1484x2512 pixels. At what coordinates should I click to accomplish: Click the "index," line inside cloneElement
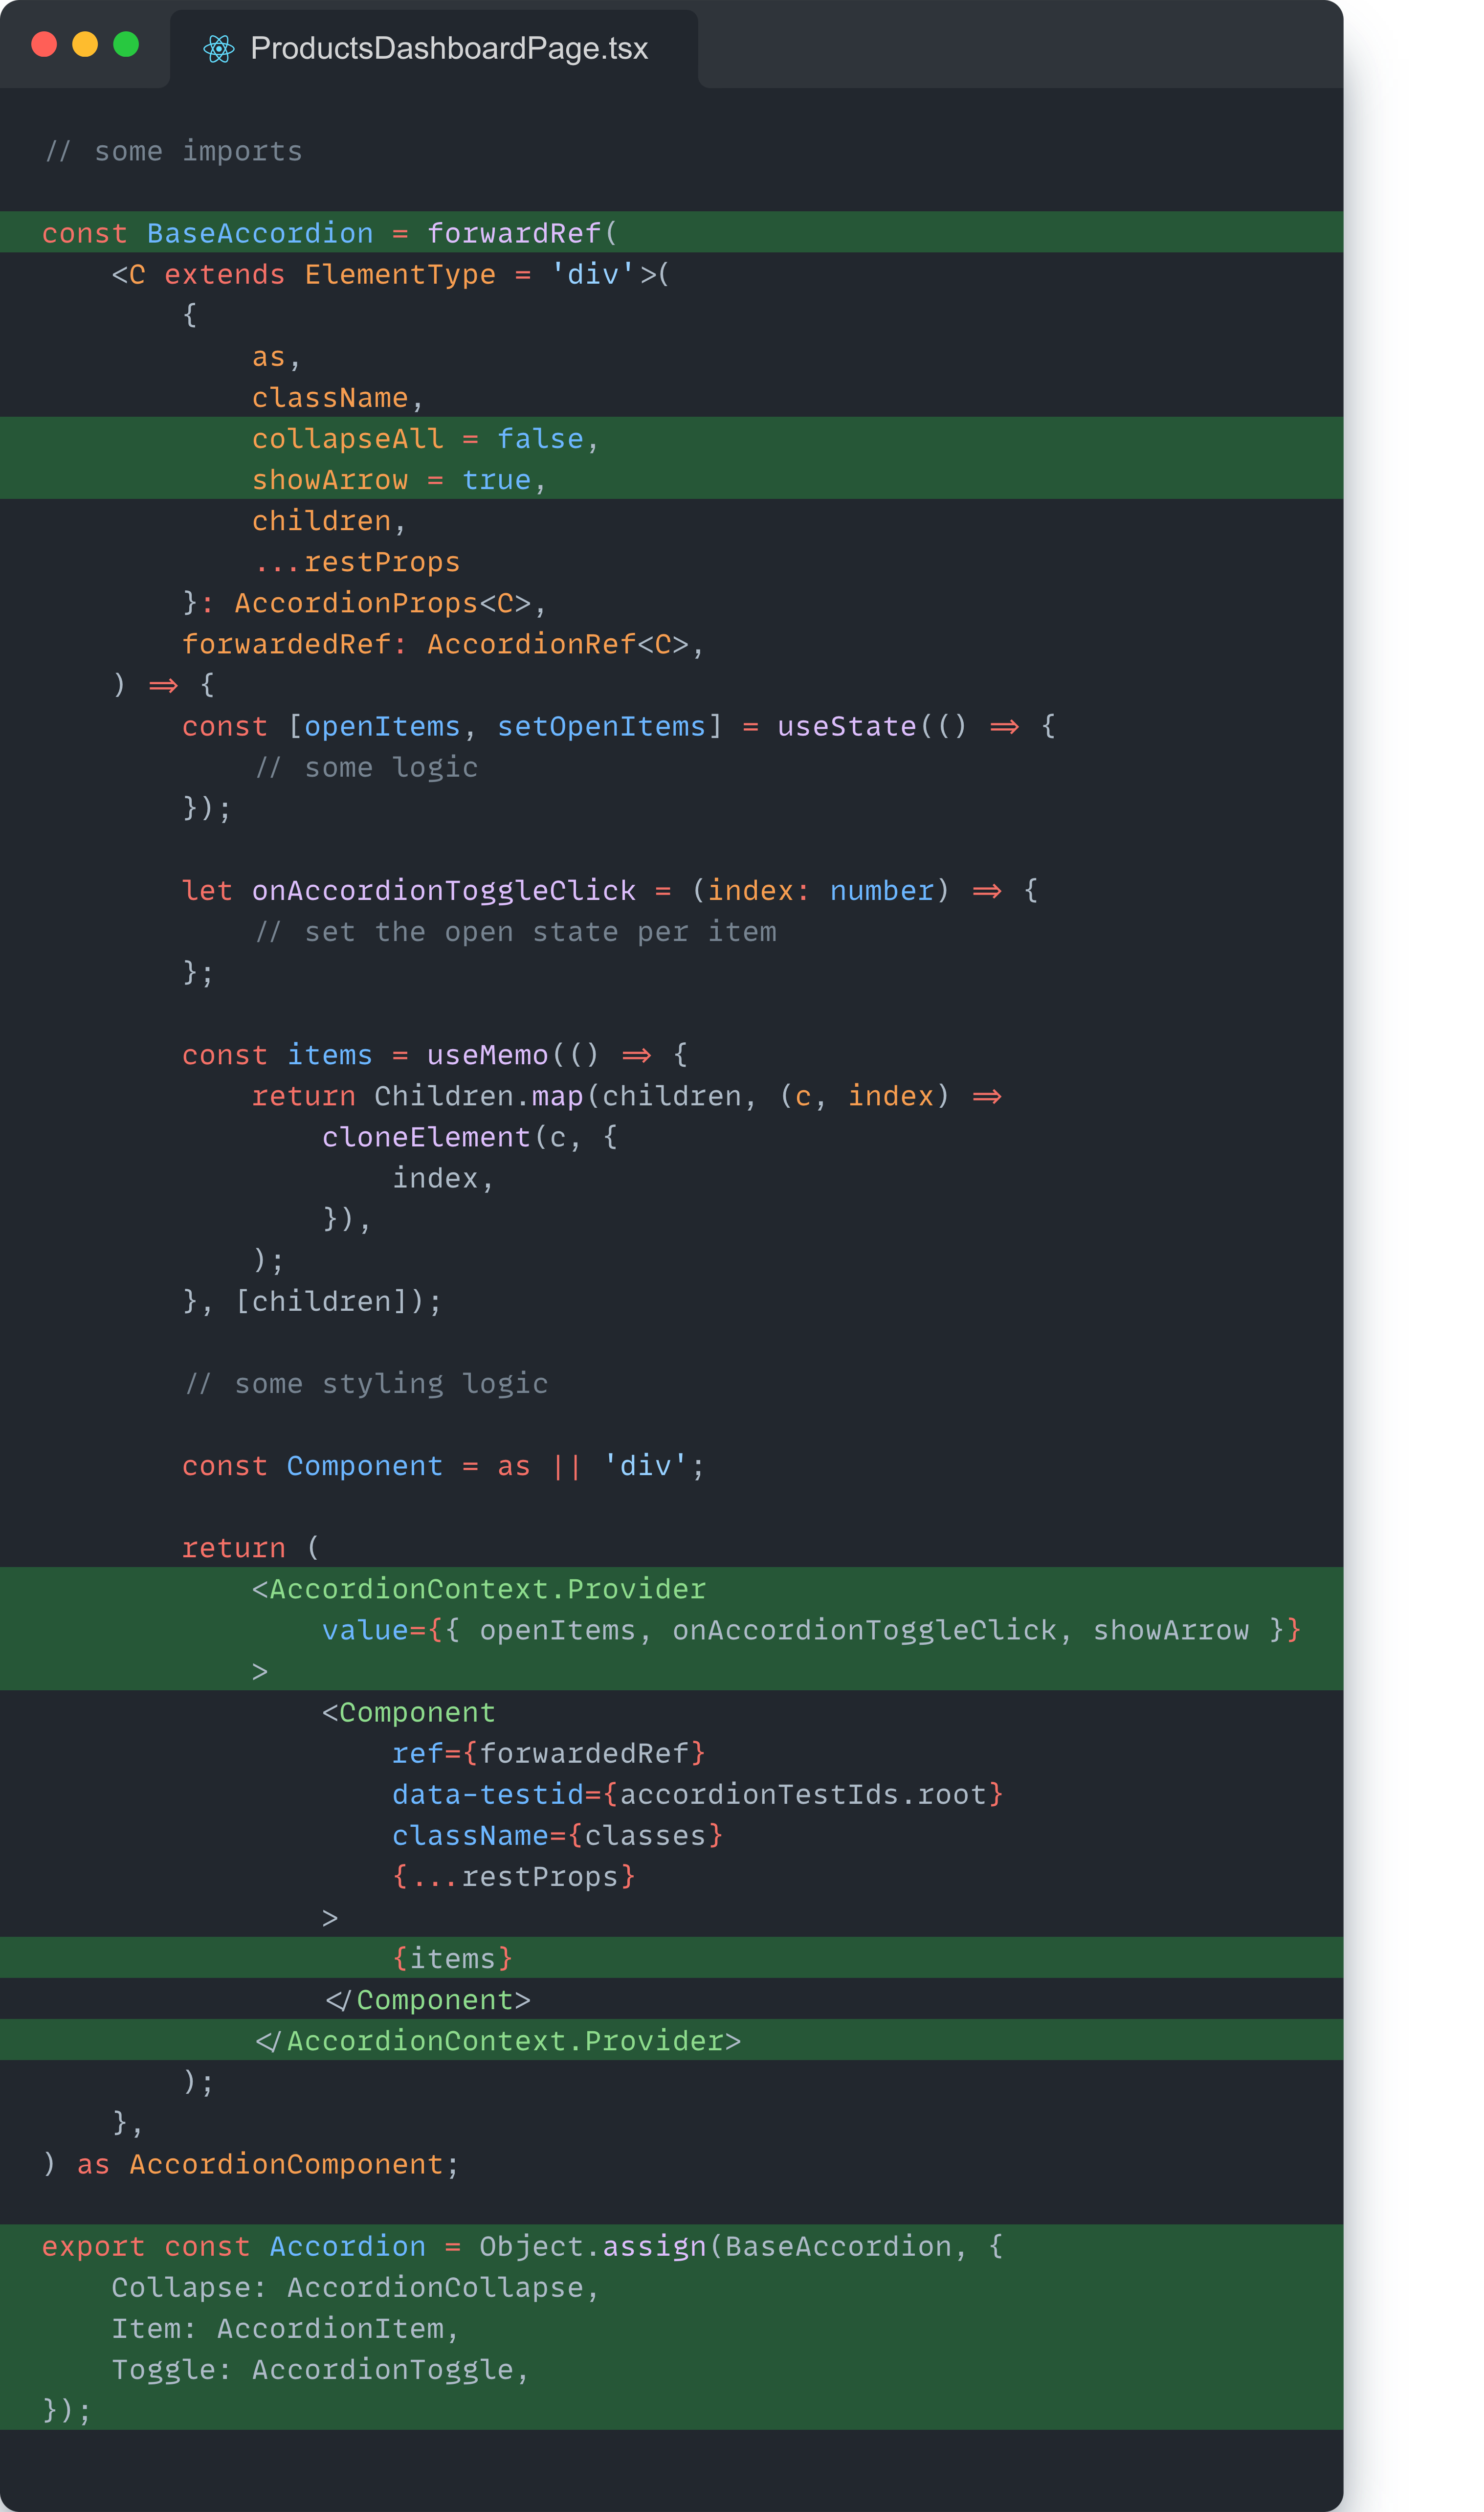point(443,1178)
